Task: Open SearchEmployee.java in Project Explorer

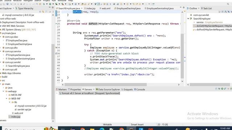Action: 19,66
